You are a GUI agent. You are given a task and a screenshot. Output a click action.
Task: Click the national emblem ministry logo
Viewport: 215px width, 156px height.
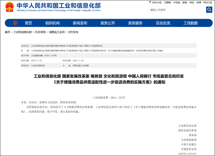(x=10, y=7)
